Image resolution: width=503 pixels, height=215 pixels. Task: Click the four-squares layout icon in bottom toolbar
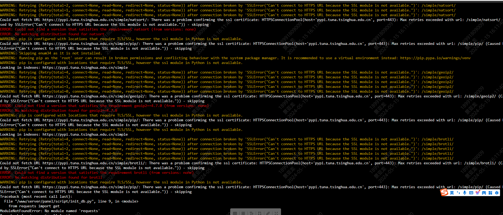point(243,213)
